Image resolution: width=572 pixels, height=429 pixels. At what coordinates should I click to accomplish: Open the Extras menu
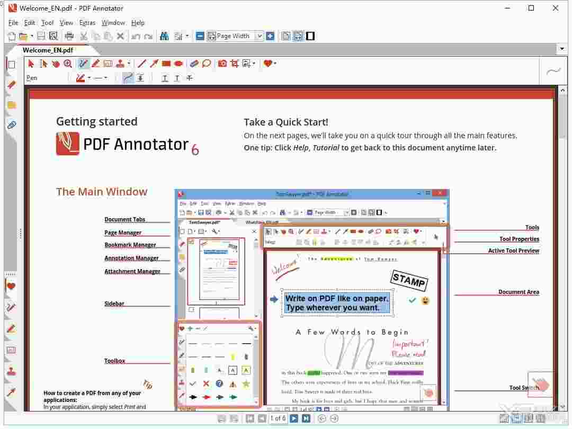(x=87, y=23)
